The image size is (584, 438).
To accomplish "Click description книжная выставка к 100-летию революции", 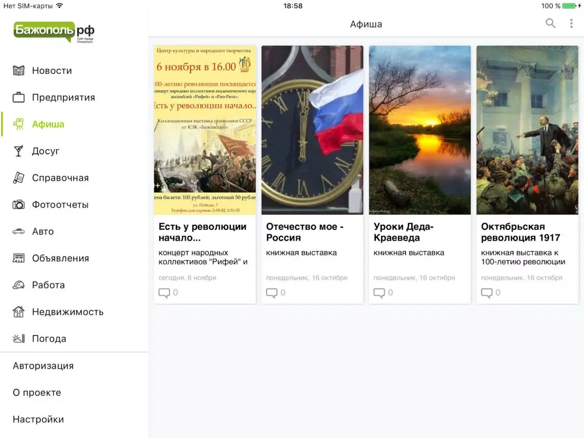I will pos(523,257).
